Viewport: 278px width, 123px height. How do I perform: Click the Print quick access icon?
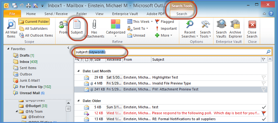(29, 6)
